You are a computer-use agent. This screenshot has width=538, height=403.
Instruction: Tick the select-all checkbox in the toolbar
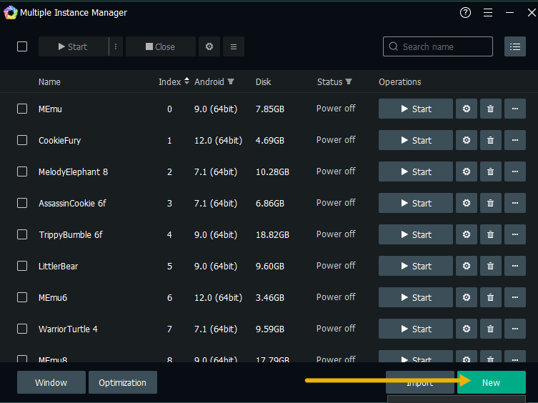click(x=22, y=46)
